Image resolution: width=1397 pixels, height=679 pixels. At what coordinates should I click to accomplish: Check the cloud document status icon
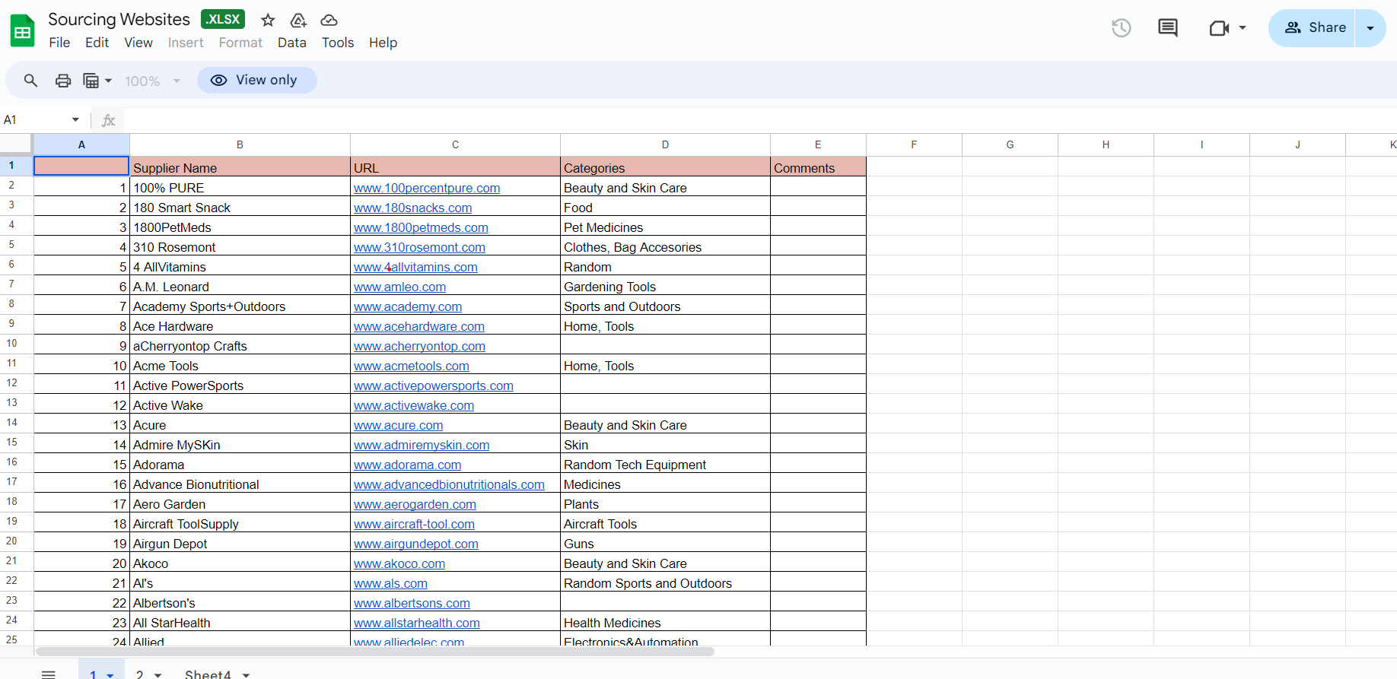[329, 21]
